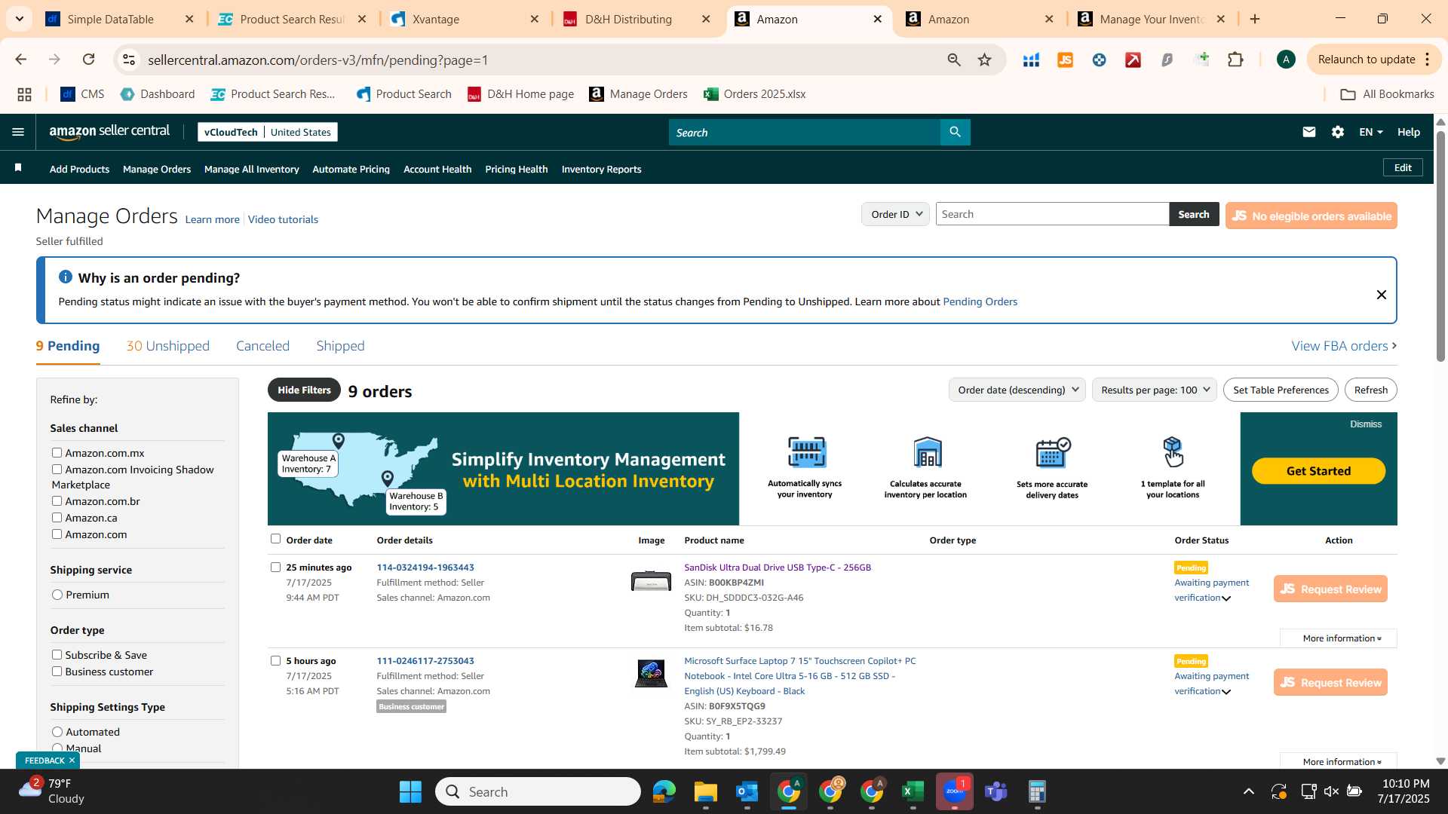Show hidden system tray icons chevron
Viewport: 1448px width, 814px height.
coord(1248,791)
